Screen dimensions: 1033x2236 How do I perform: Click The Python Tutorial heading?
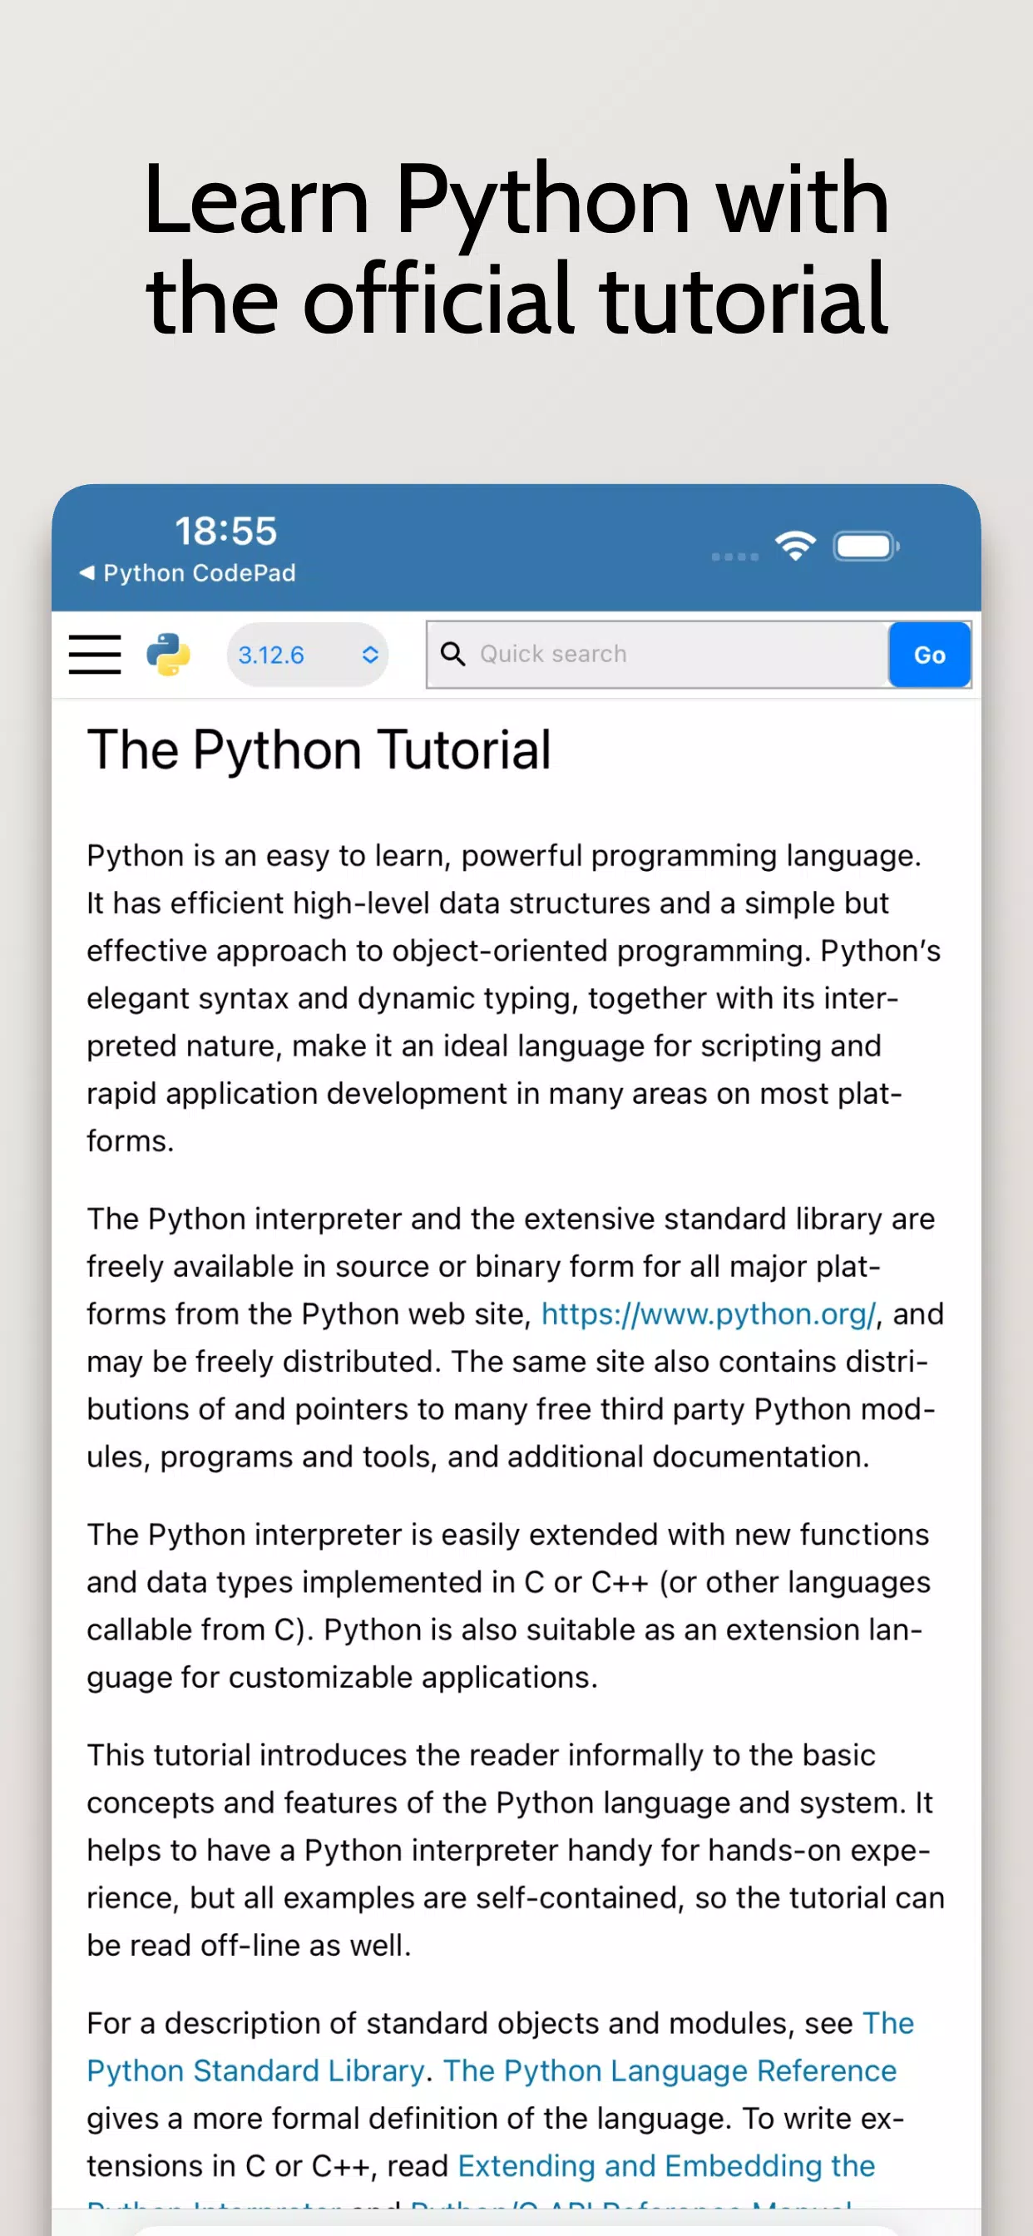tap(319, 750)
